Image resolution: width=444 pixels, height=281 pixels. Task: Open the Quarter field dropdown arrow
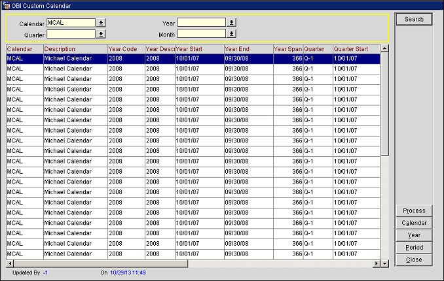(101, 33)
